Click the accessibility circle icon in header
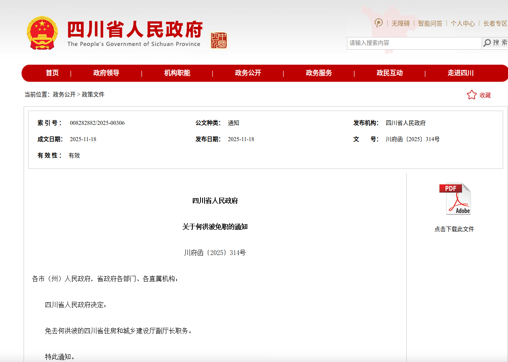Viewport: 508px width, 362px height. 379,23
